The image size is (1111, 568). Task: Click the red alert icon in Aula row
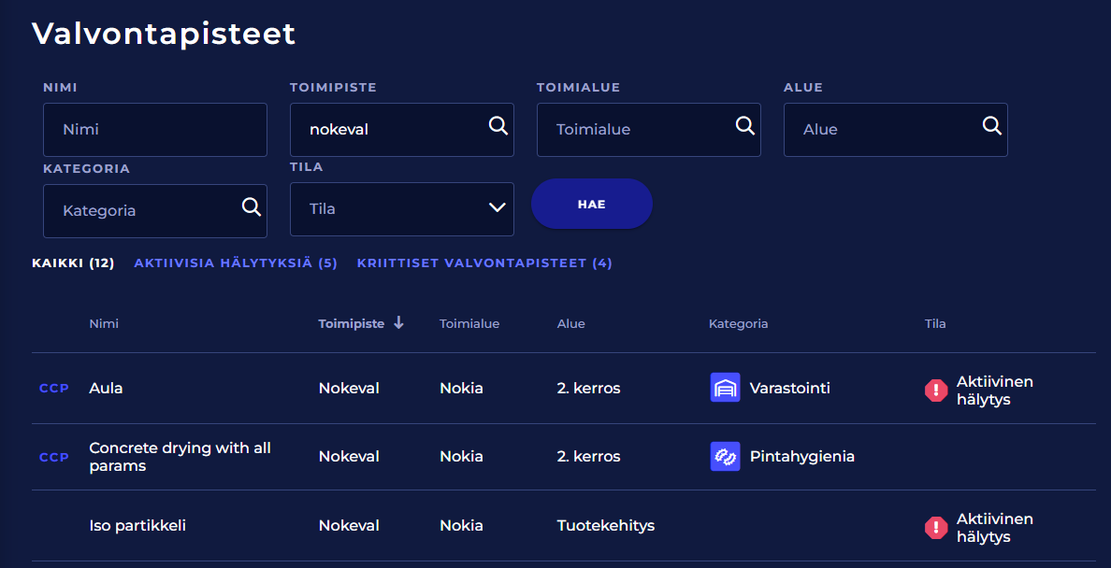pos(936,391)
